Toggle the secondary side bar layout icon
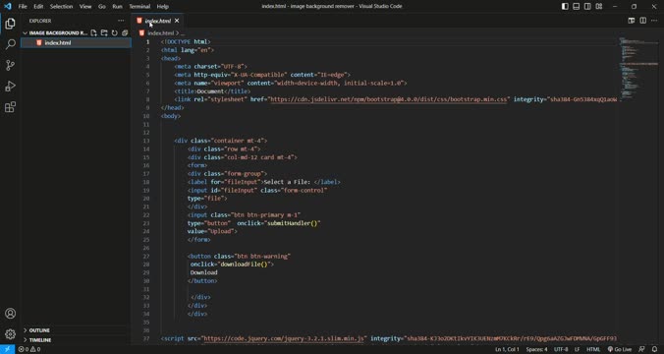The width and height of the screenshot is (664, 354). tap(587, 6)
